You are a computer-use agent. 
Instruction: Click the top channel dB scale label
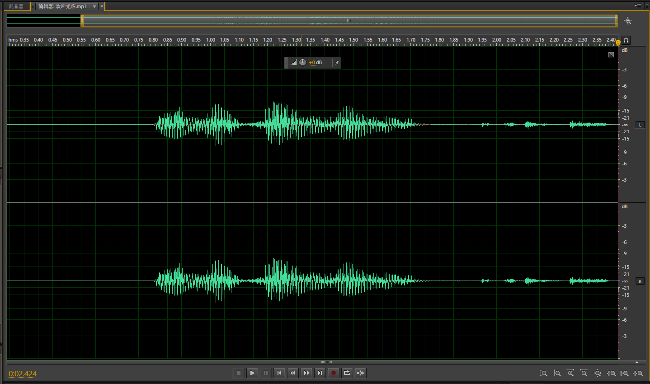[x=625, y=50]
